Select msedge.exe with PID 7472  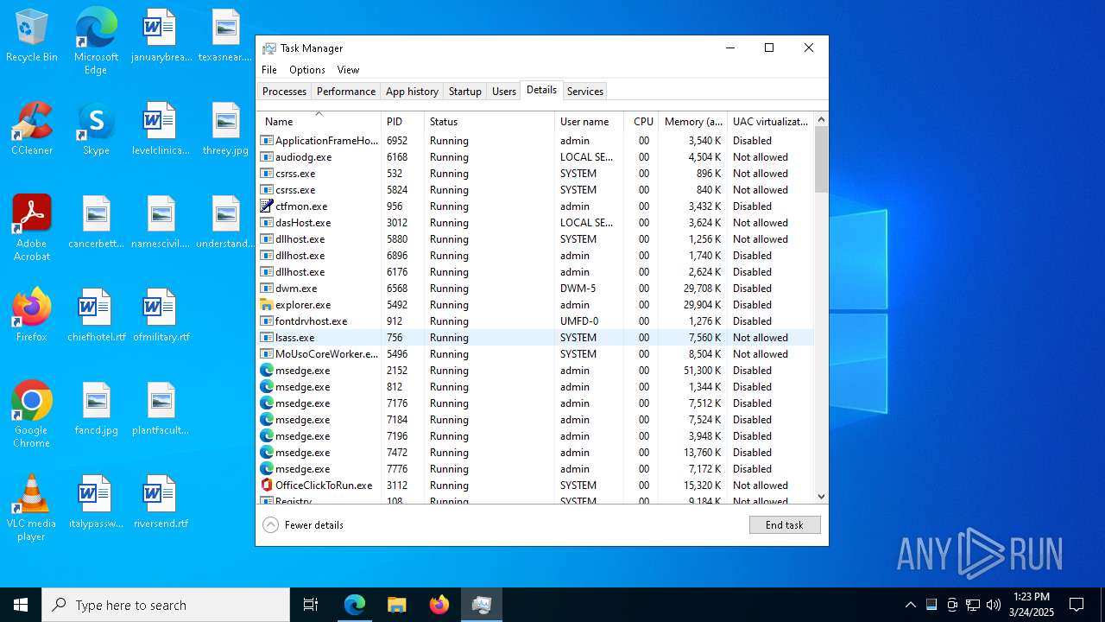coord(535,453)
